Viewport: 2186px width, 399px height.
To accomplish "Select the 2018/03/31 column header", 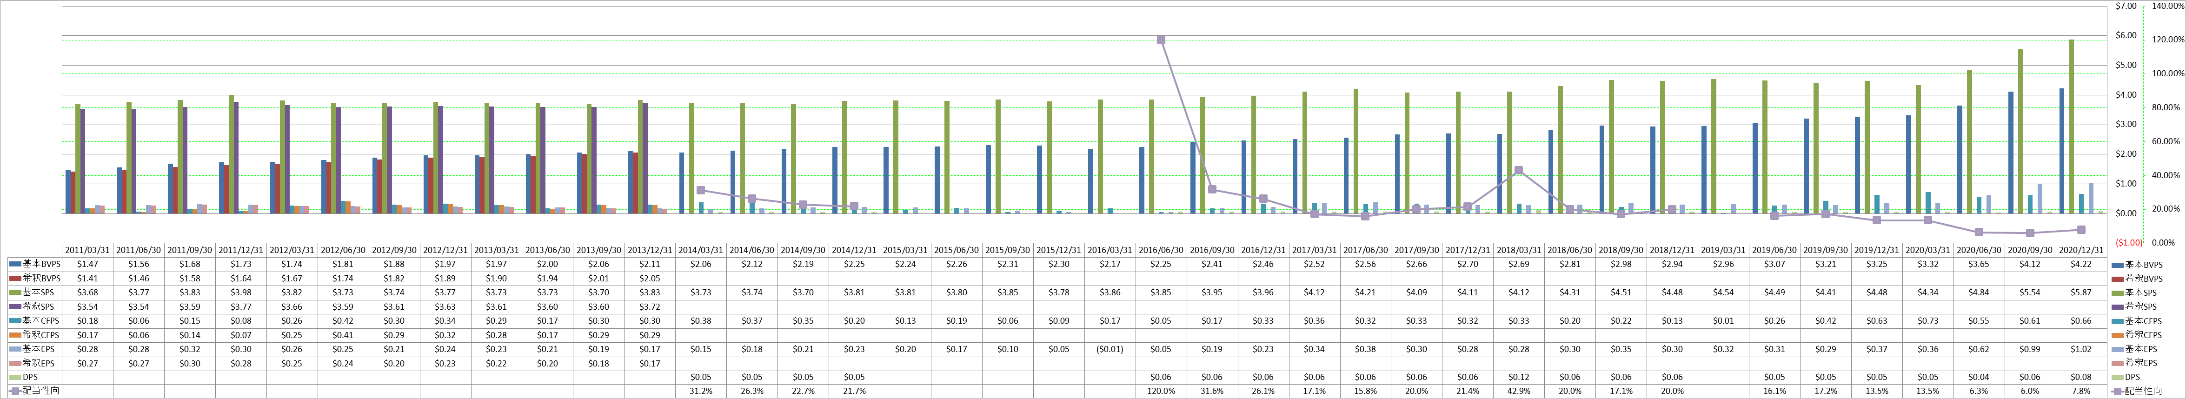I will 1519,251.
